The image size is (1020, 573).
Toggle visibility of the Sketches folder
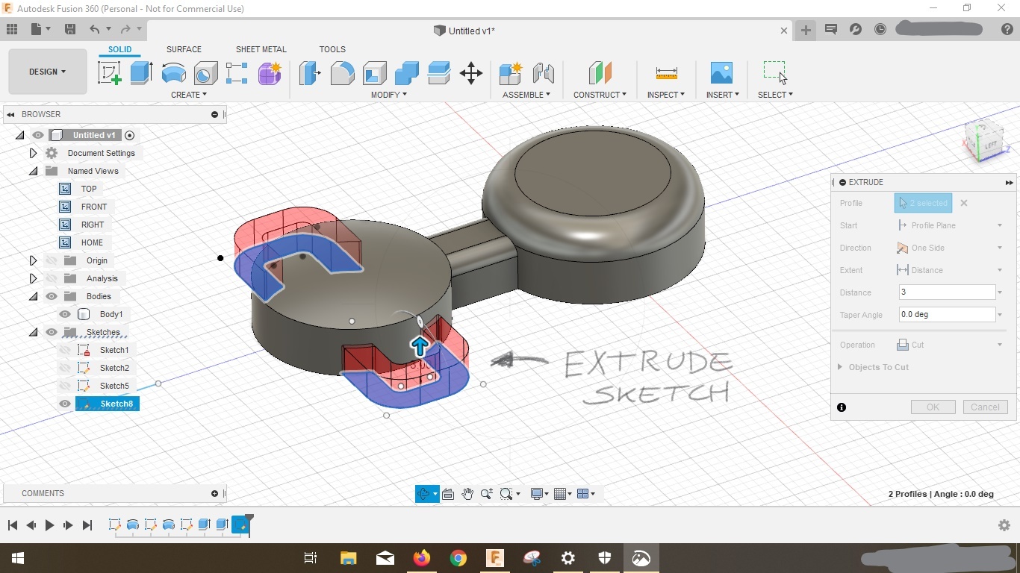point(52,332)
